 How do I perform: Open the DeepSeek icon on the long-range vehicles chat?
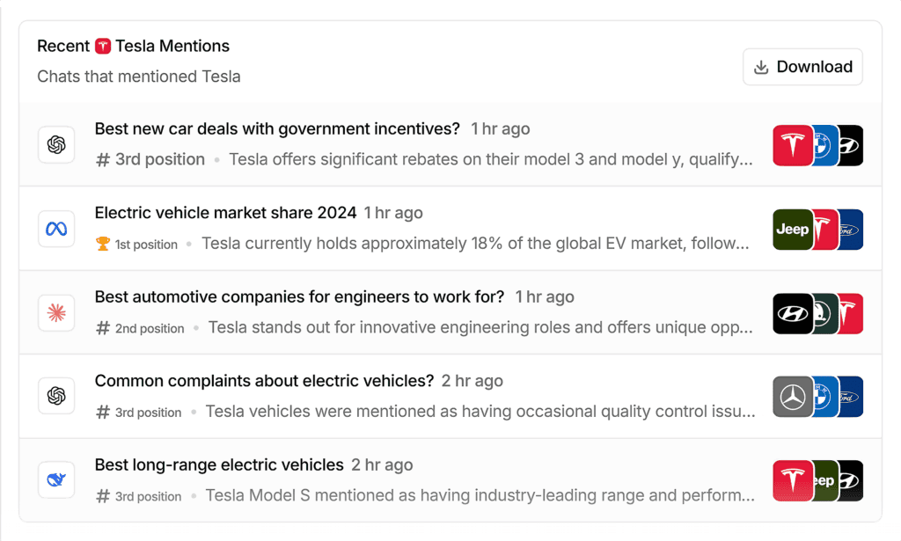(55, 479)
